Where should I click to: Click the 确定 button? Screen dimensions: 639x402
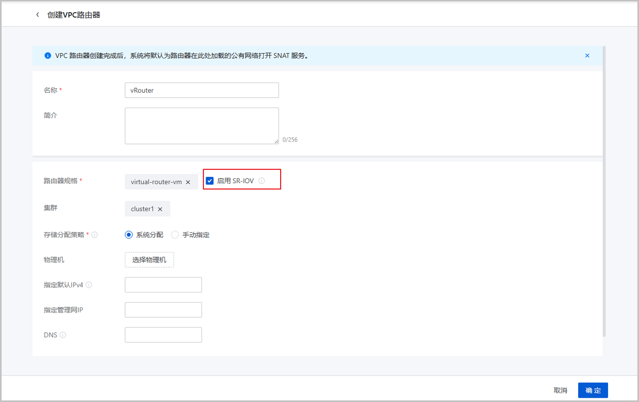(593, 390)
